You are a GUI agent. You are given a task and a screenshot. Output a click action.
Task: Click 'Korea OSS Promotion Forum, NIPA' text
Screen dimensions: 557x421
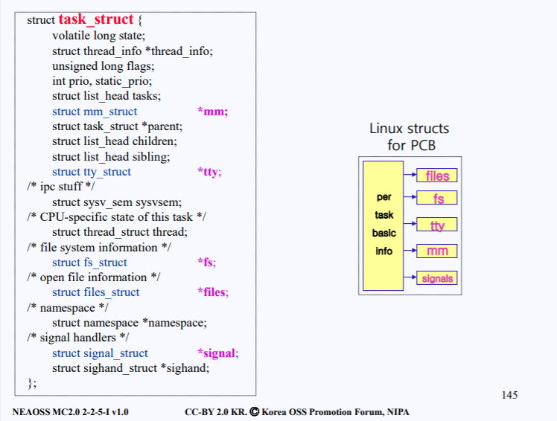(335, 412)
